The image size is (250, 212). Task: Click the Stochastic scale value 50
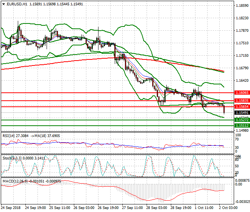pyautogui.click(x=237, y=166)
